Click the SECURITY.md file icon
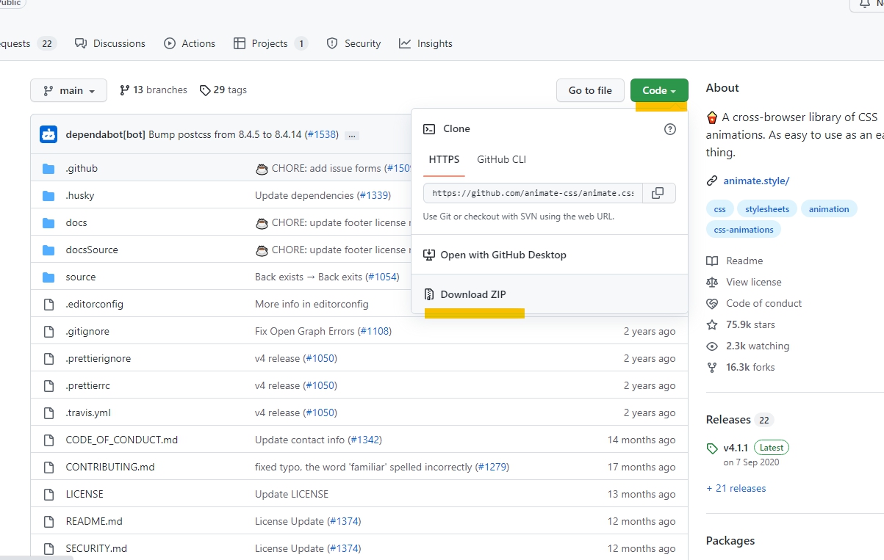The width and height of the screenshot is (884, 560). point(48,548)
